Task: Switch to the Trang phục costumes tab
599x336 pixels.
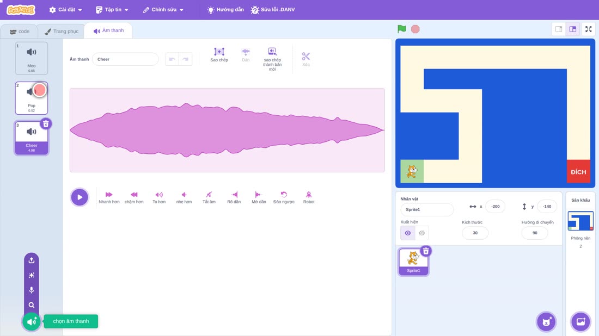Action: point(62,32)
